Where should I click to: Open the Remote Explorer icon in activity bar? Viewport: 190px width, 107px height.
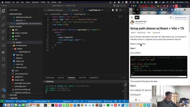click(3, 45)
